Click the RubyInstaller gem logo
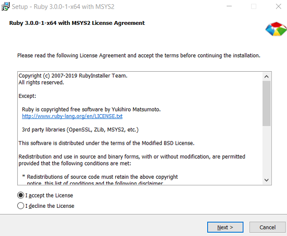Screen dimensions: 287x236 point(276,29)
